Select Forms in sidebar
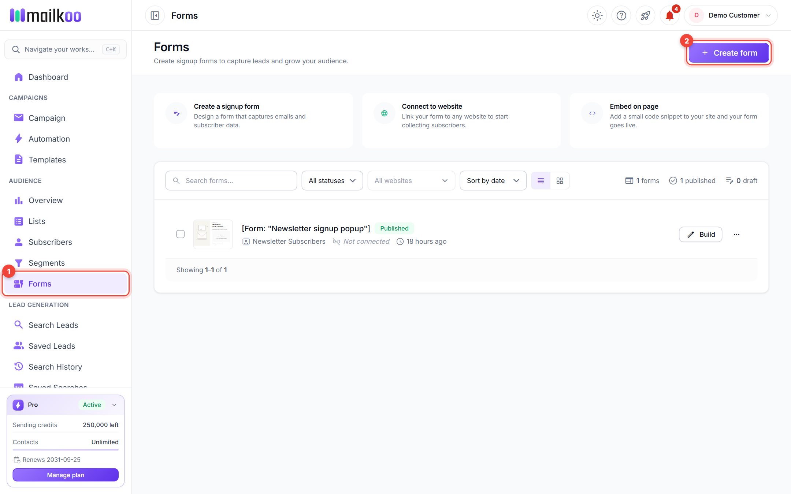Screen dimensions: 791x494 click(66, 284)
